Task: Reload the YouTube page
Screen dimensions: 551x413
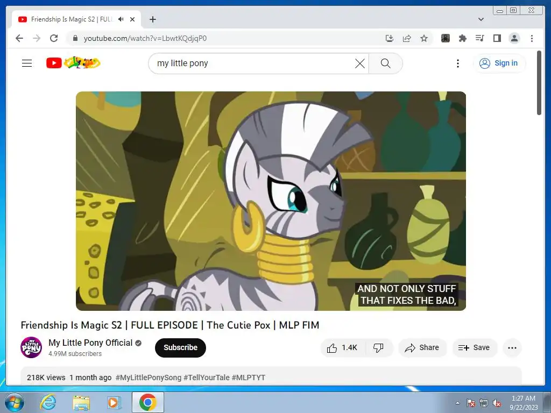Action: tap(54, 38)
